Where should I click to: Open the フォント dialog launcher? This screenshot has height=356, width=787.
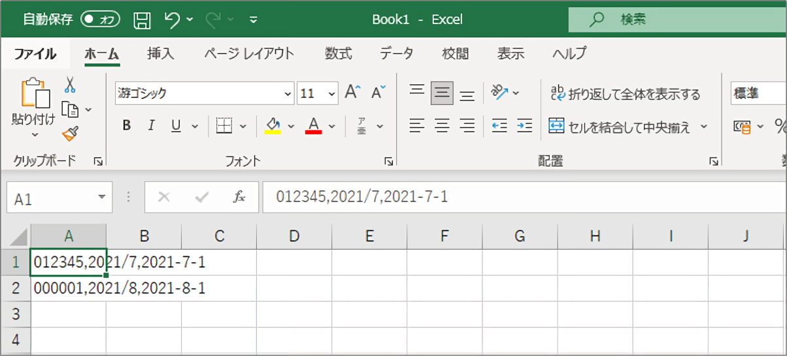pos(388,161)
